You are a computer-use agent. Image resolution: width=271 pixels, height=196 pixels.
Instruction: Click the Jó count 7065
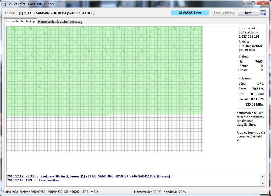[x=259, y=62]
